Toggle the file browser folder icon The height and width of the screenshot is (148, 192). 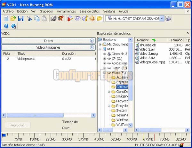(x=100, y=19)
